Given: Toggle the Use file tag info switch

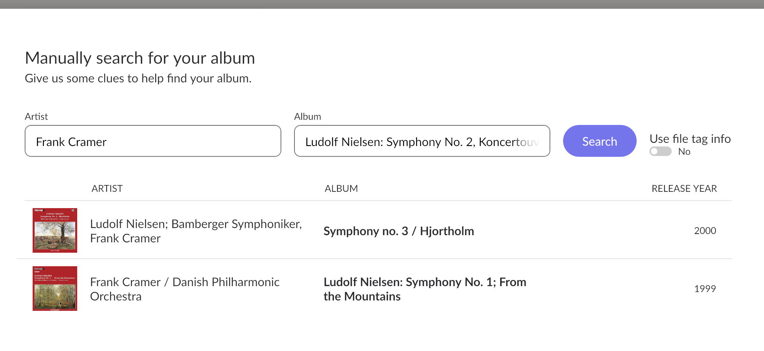Looking at the screenshot, I should 661,152.
